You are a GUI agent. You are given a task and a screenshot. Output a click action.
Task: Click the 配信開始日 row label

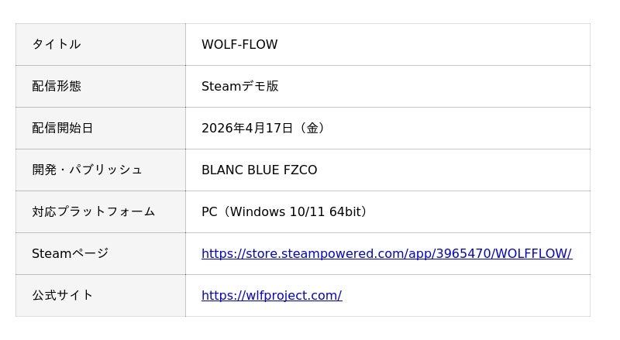(x=62, y=128)
